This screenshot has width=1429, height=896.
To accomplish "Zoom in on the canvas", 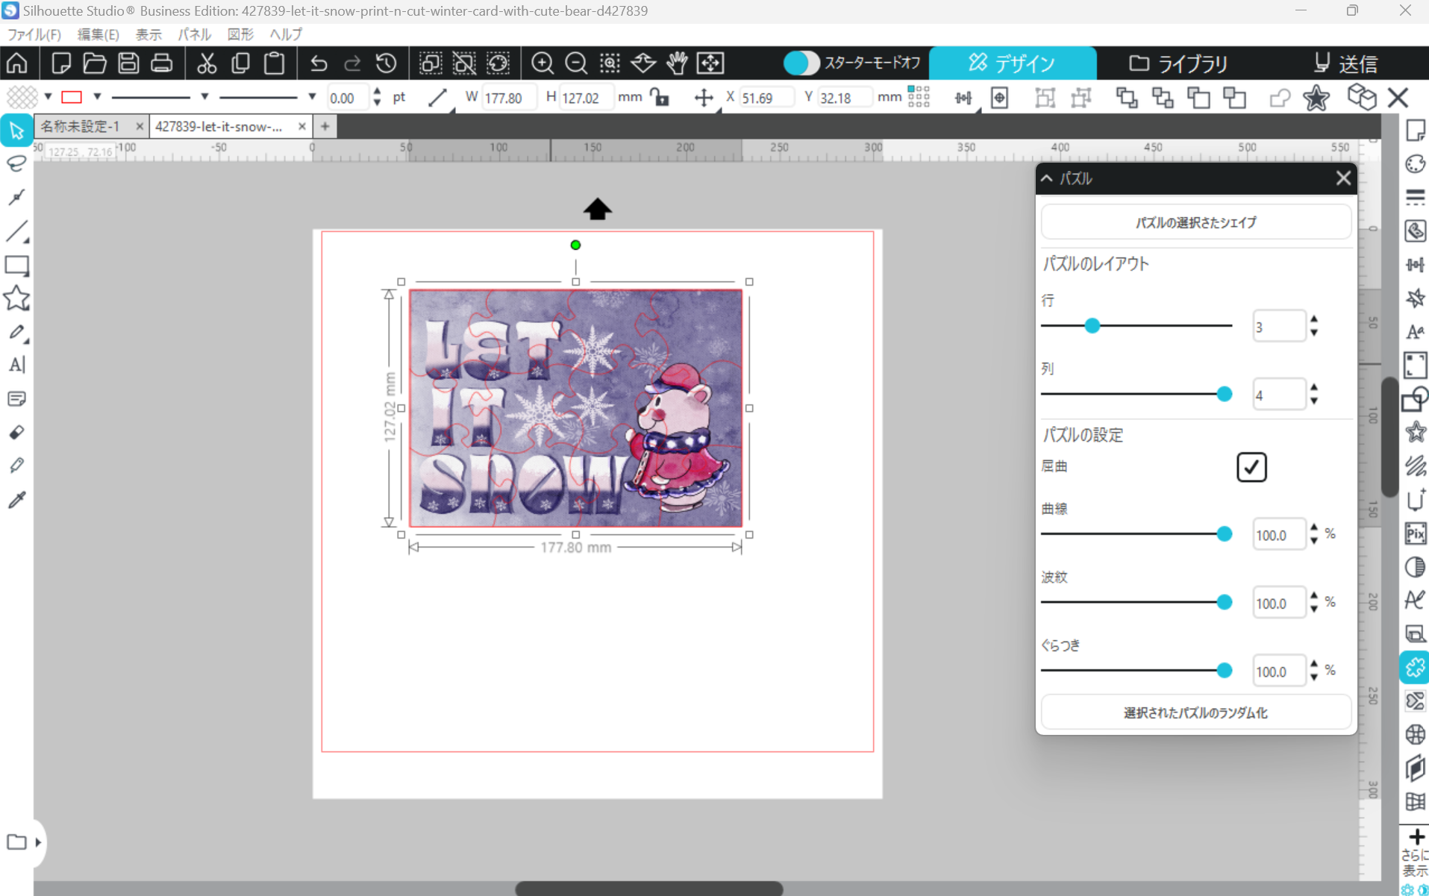I will (x=542, y=63).
